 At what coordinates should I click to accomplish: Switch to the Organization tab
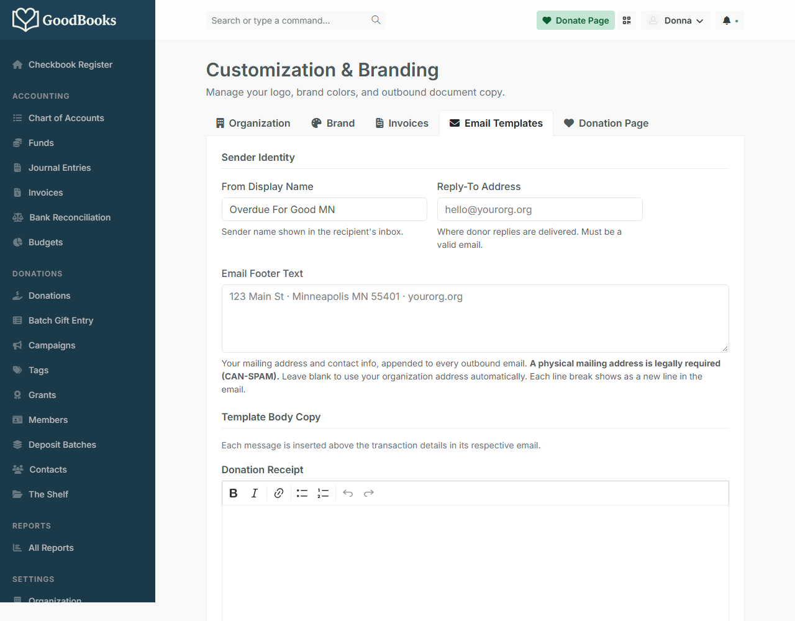(253, 123)
